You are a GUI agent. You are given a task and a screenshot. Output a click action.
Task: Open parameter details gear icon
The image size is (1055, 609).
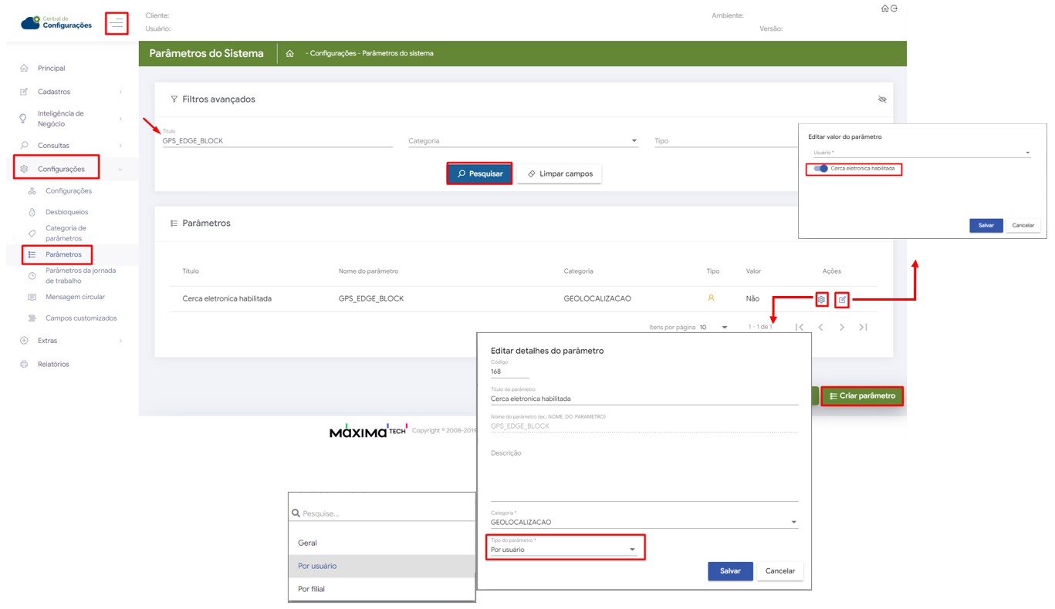coord(821,299)
